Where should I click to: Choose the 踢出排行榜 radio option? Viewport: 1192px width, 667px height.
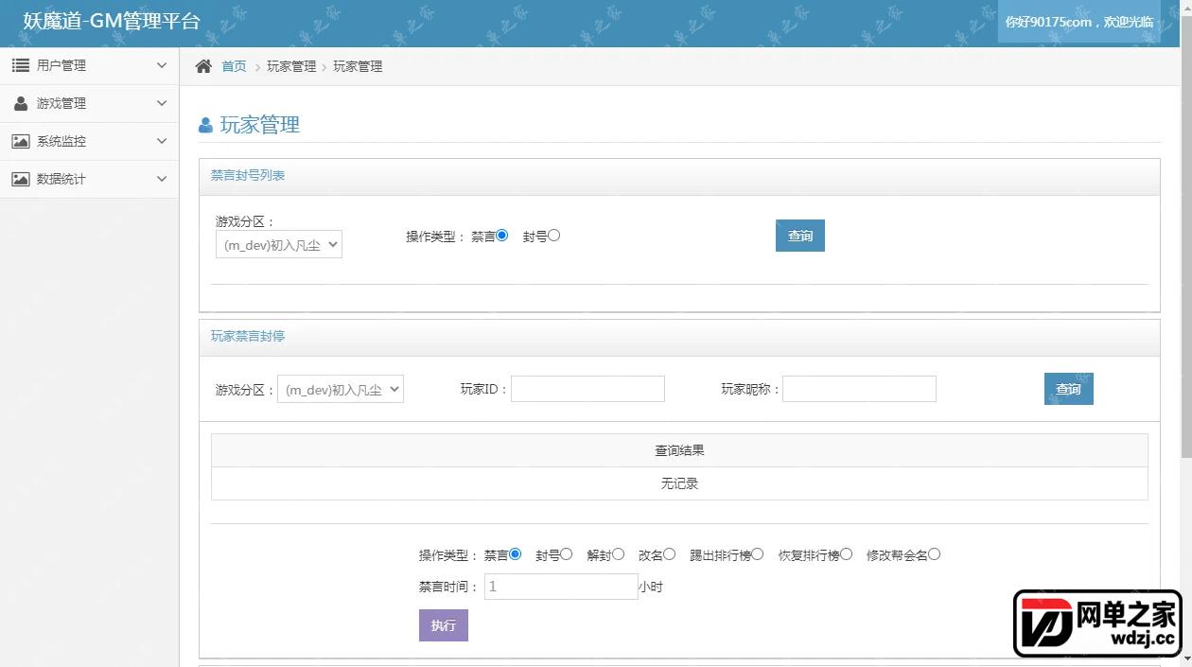tap(758, 554)
